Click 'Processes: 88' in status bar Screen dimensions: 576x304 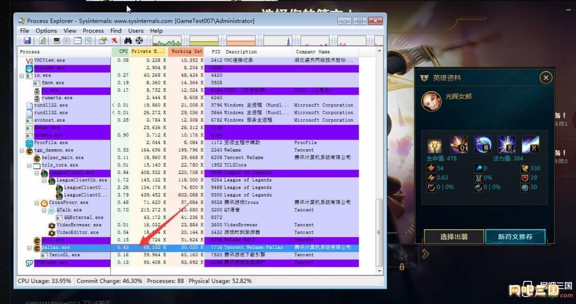[166, 281]
